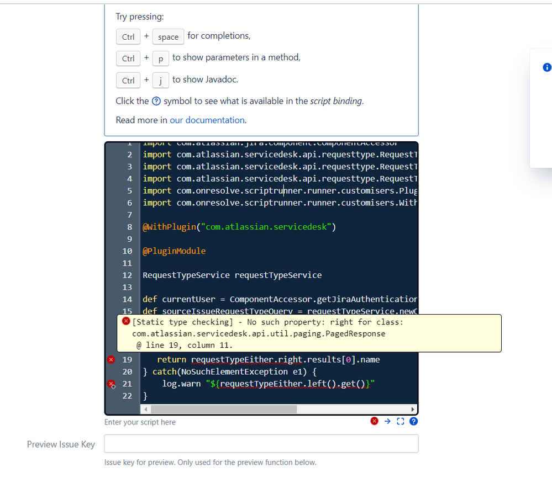Click the 'p' key hint for parameters
The height and width of the screenshot is (478, 552).
click(x=161, y=59)
